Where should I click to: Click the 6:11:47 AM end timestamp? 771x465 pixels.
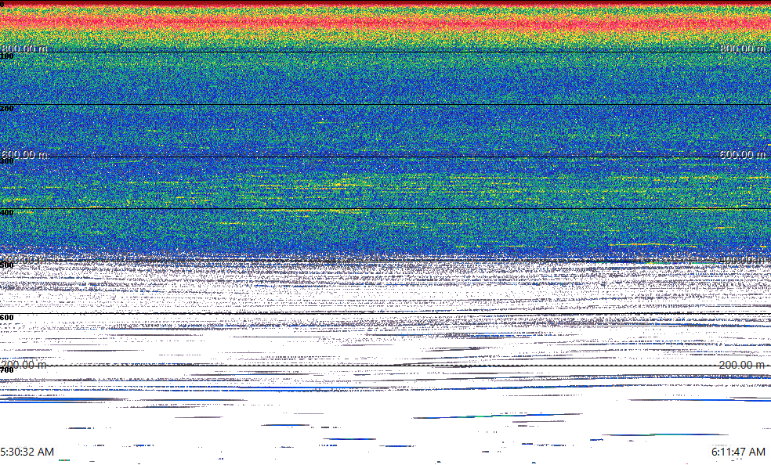pos(738,452)
